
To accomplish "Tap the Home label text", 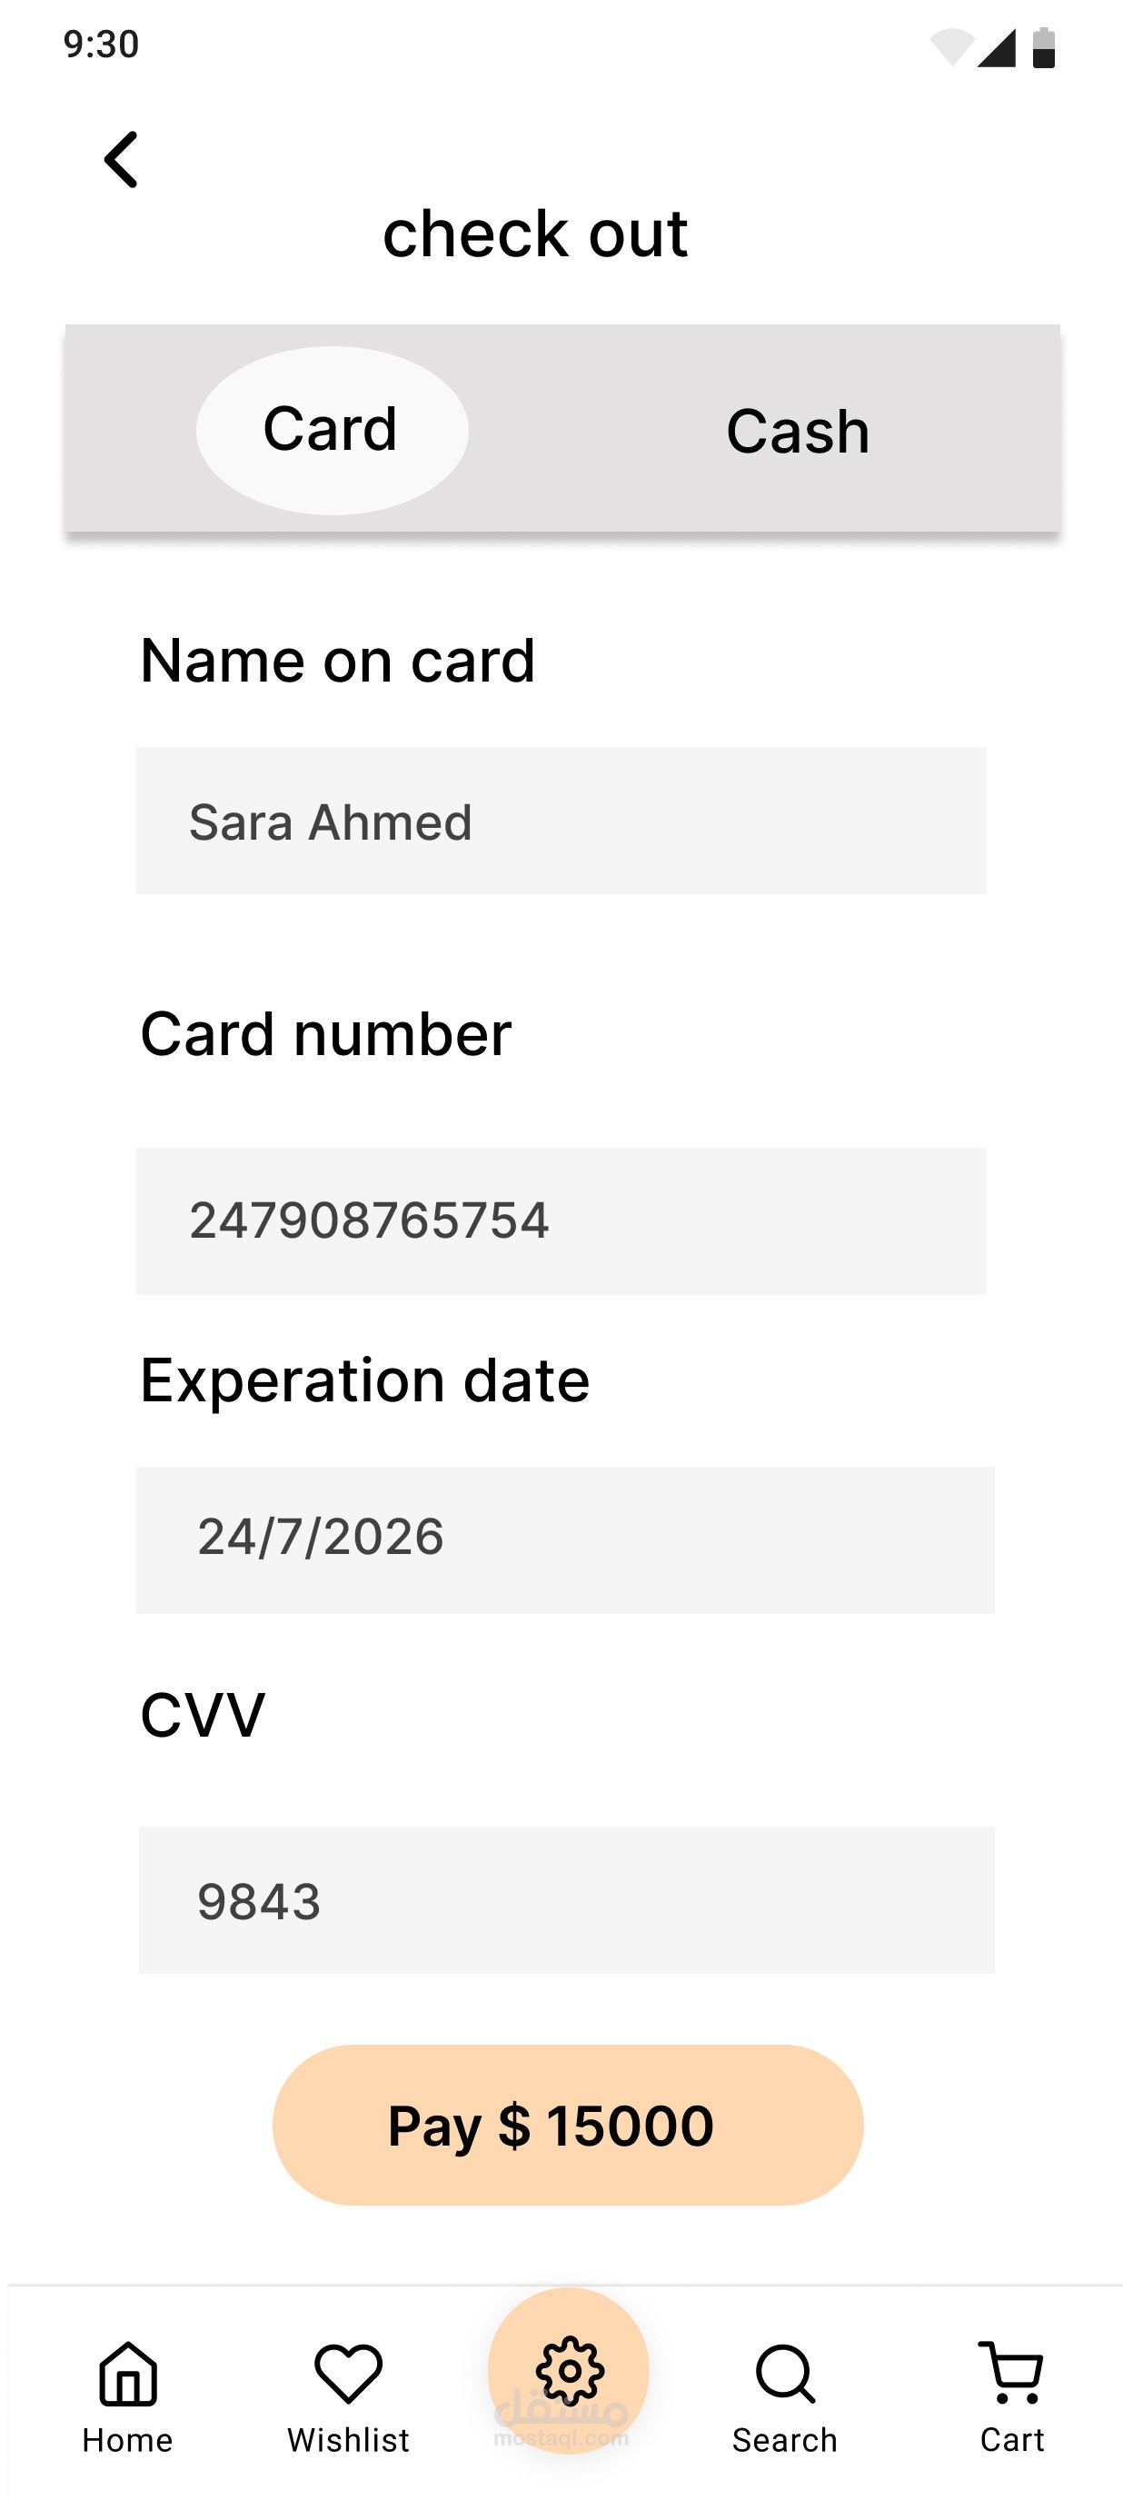I will point(127,2440).
